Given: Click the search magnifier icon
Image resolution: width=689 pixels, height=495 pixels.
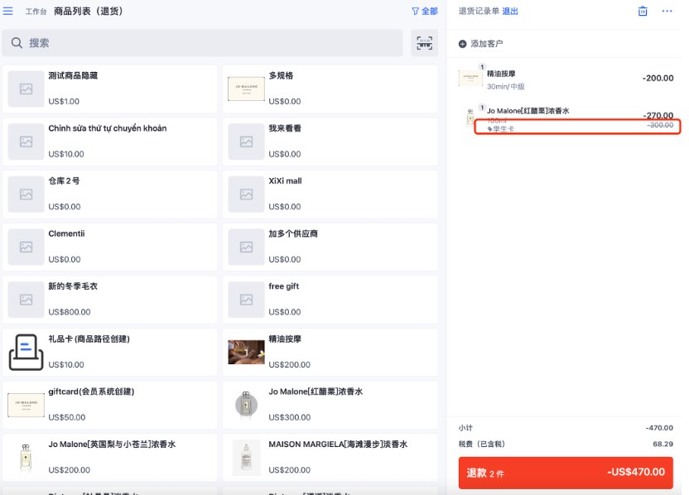Looking at the screenshot, I should (x=17, y=43).
